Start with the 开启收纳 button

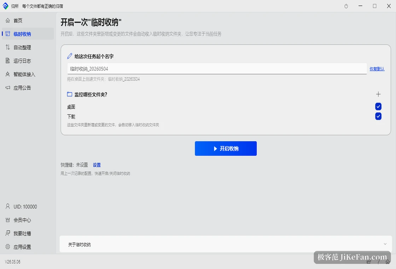[x=226, y=148]
